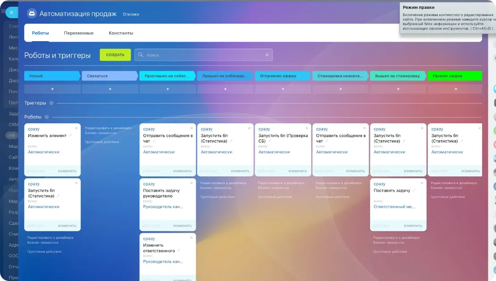Remove the Запустить бп (Проверка СБ) robot
The width and height of the screenshot is (496, 281).
point(307,128)
